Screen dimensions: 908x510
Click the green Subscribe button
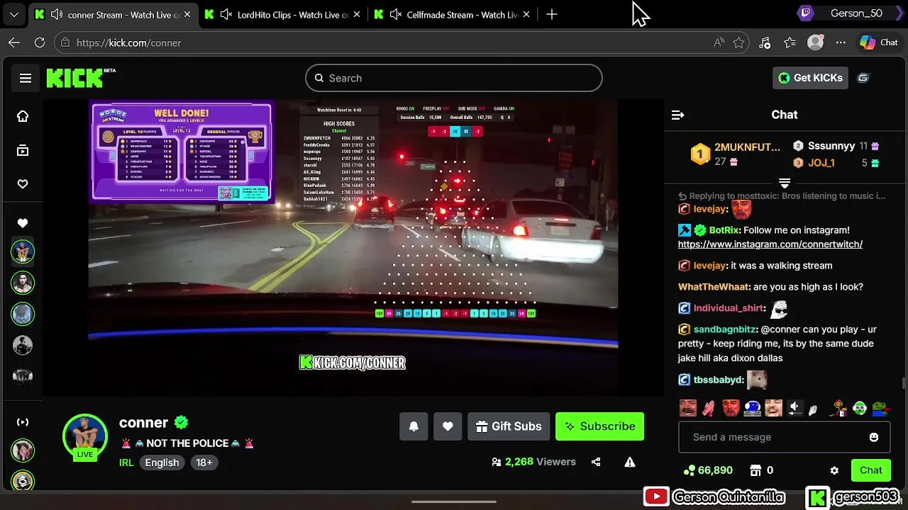click(x=599, y=426)
